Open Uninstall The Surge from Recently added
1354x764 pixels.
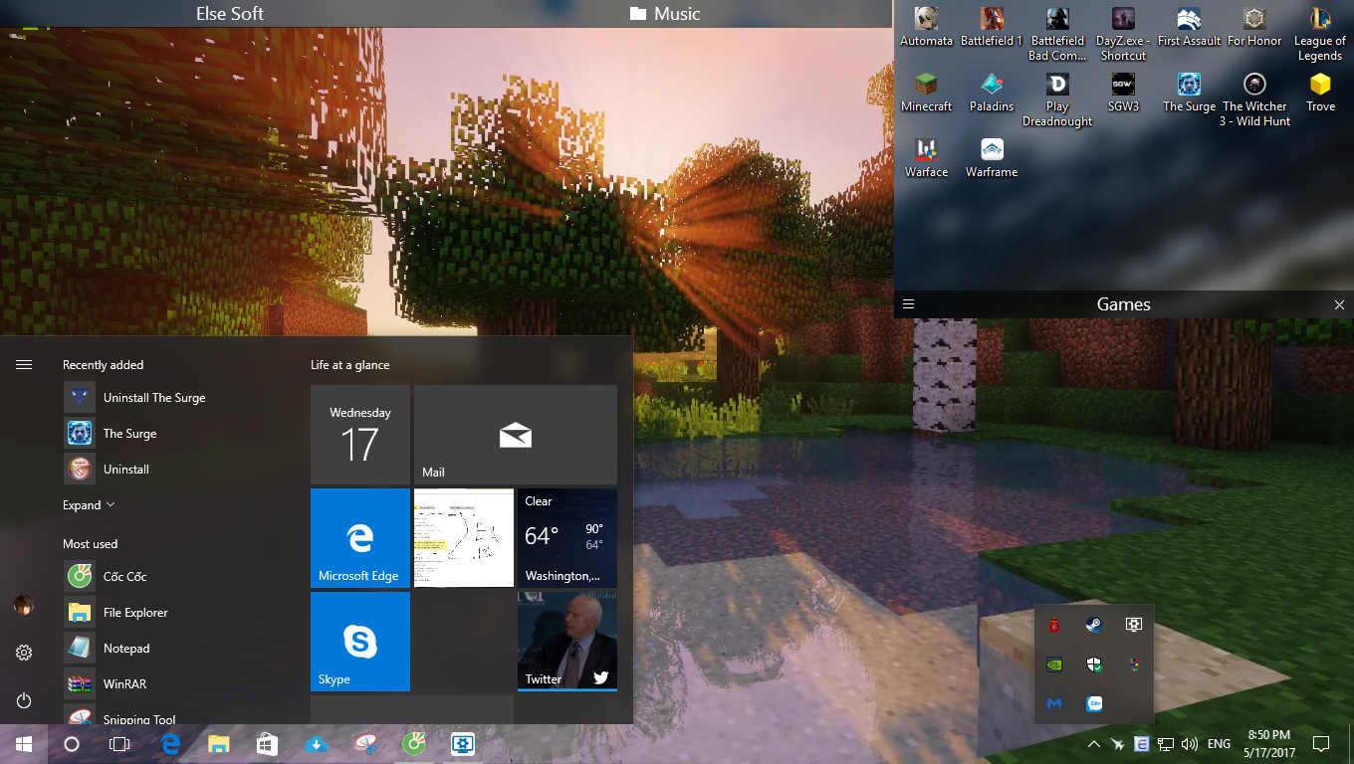(x=179, y=398)
